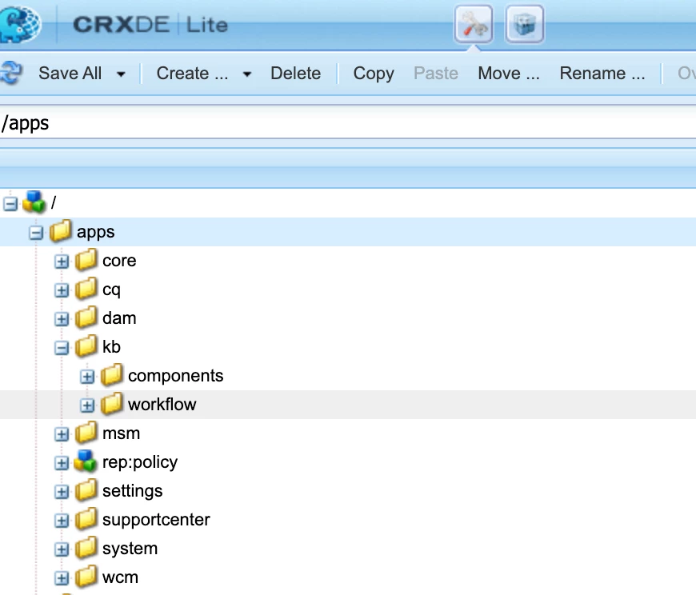Select the msm tree node label
The image size is (696, 595).
pyautogui.click(x=121, y=434)
